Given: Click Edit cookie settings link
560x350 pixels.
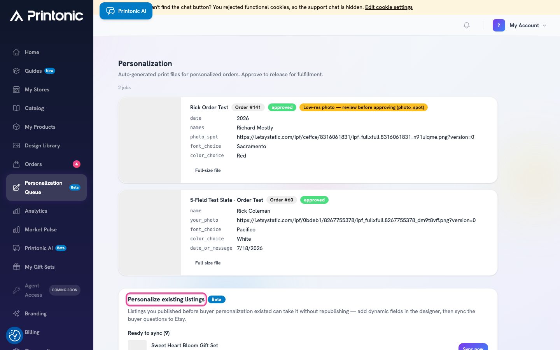Looking at the screenshot, I should point(389,7).
